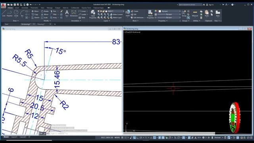Open Layer Properties manager
Image resolution: width=254 pixels, height=143 pixels.
click(93, 14)
